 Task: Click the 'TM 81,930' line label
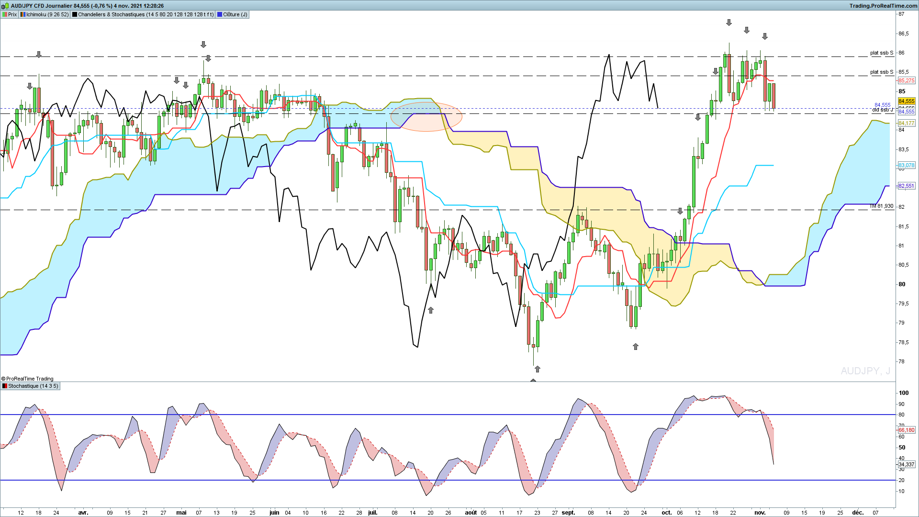882,206
